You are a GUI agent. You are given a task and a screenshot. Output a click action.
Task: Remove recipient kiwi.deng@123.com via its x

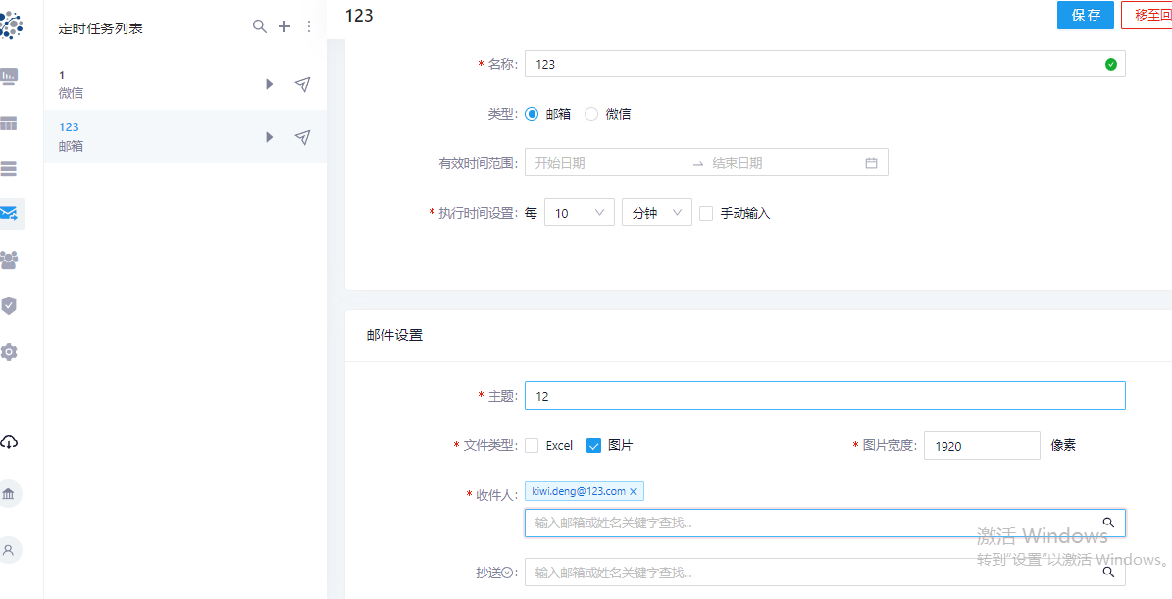pyautogui.click(x=633, y=490)
